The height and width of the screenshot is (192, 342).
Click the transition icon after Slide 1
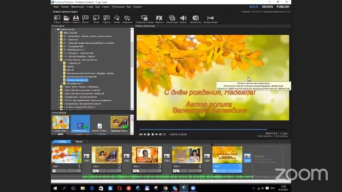click(87, 156)
